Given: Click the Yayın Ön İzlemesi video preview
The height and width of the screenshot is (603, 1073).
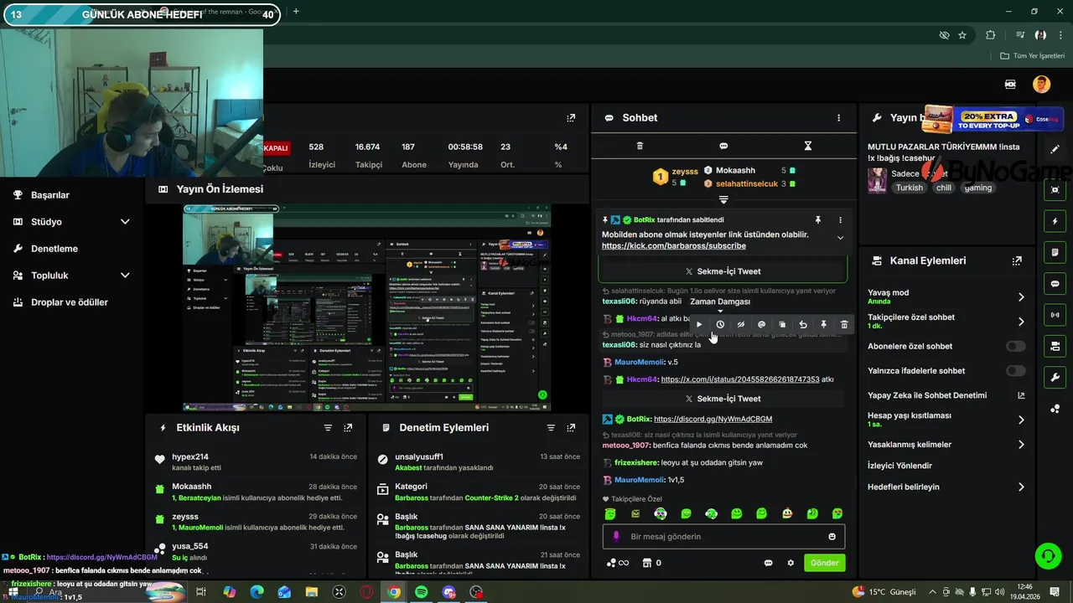Looking at the screenshot, I should point(367,307).
